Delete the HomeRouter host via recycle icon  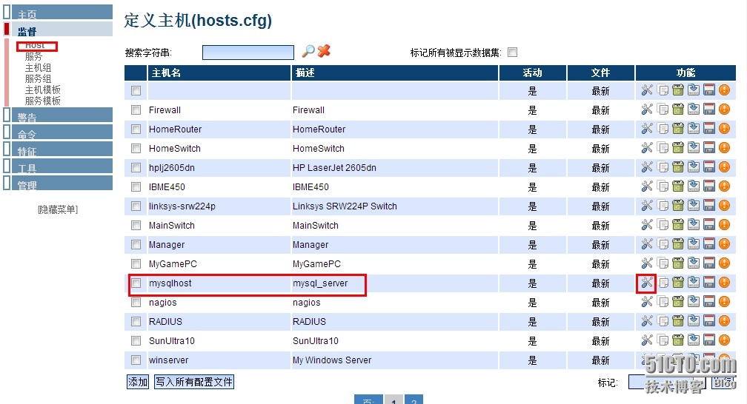678,129
